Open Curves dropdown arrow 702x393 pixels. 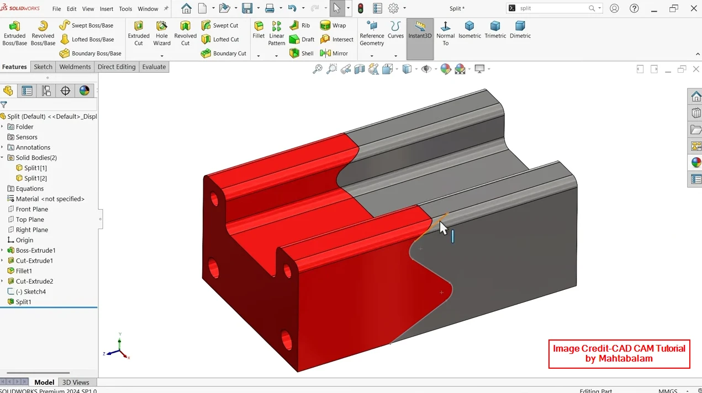(395, 56)
